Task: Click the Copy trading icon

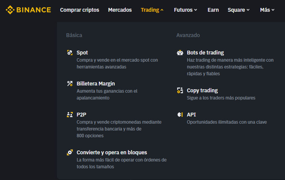Action: click(180, 91)
